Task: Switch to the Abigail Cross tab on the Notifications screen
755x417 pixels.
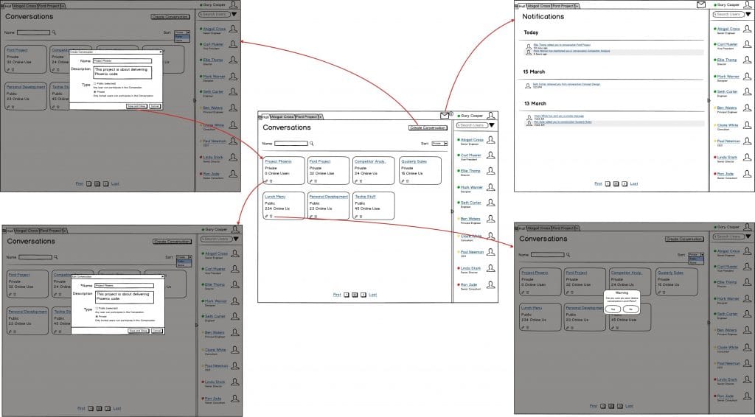Action: (x=539, y=6)
